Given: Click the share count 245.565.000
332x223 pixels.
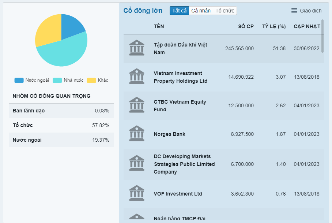Looking at the screenshot, I should [x=239, y=49].
